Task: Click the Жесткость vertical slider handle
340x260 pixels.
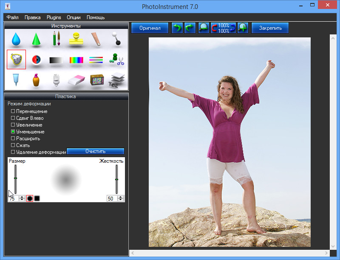Action: click(x=116, y=179)
